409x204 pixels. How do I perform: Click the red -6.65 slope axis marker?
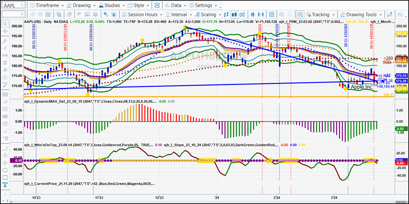[401, 163]
